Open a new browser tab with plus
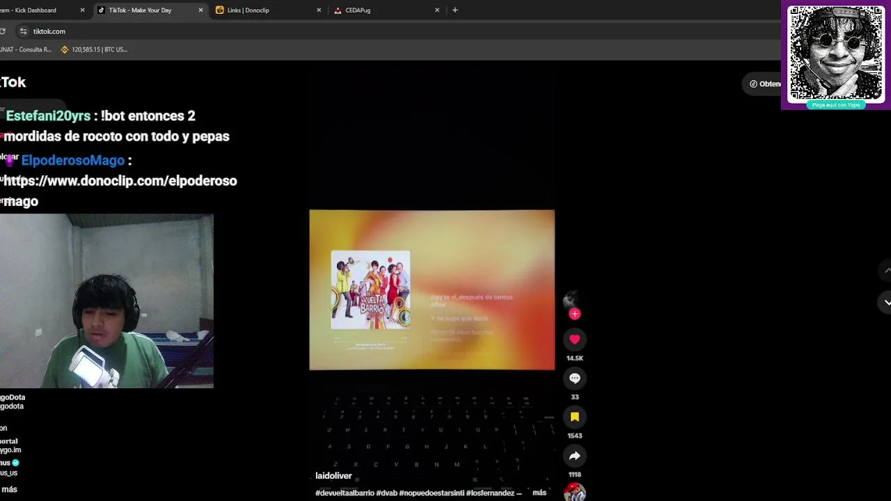Image resolution: width=891 pixels, height=501 pixels. point(455,10)
